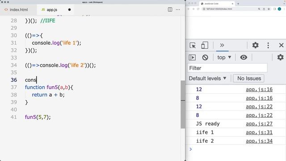Reload the browser page
The width and height of the screenshot is (286, 161).
[x=198, y=9]
